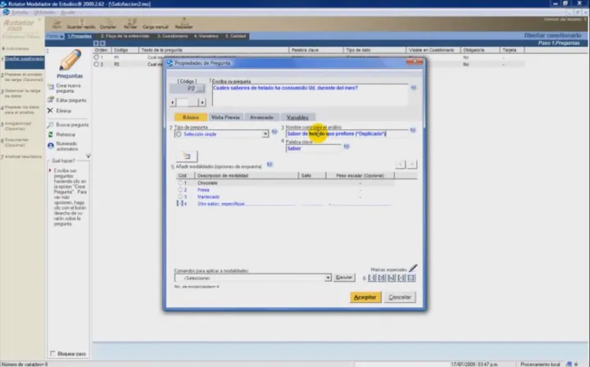Select the radio button for the Chocolate option
The image size is (590, 367).
tap(180, 183)
